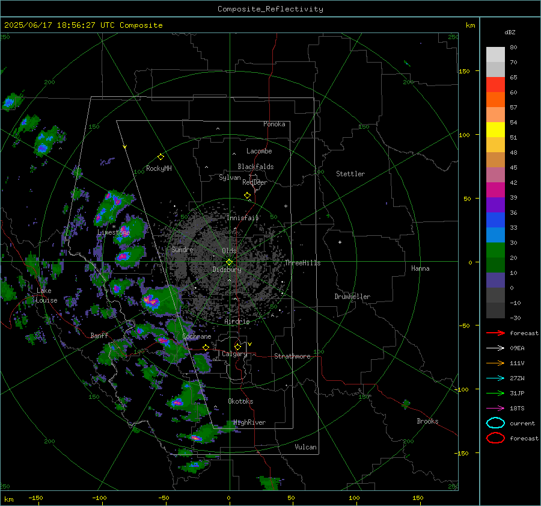Click the red forecast arrow in legend

click(x=495, y=333)
